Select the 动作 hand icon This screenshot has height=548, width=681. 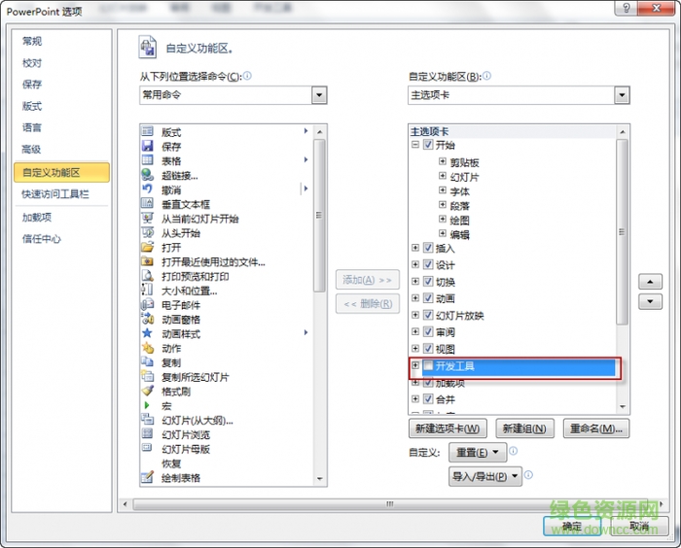point(148,347)
